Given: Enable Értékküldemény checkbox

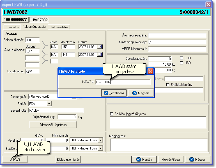Looking at the screenshot, I should point(168,85).
